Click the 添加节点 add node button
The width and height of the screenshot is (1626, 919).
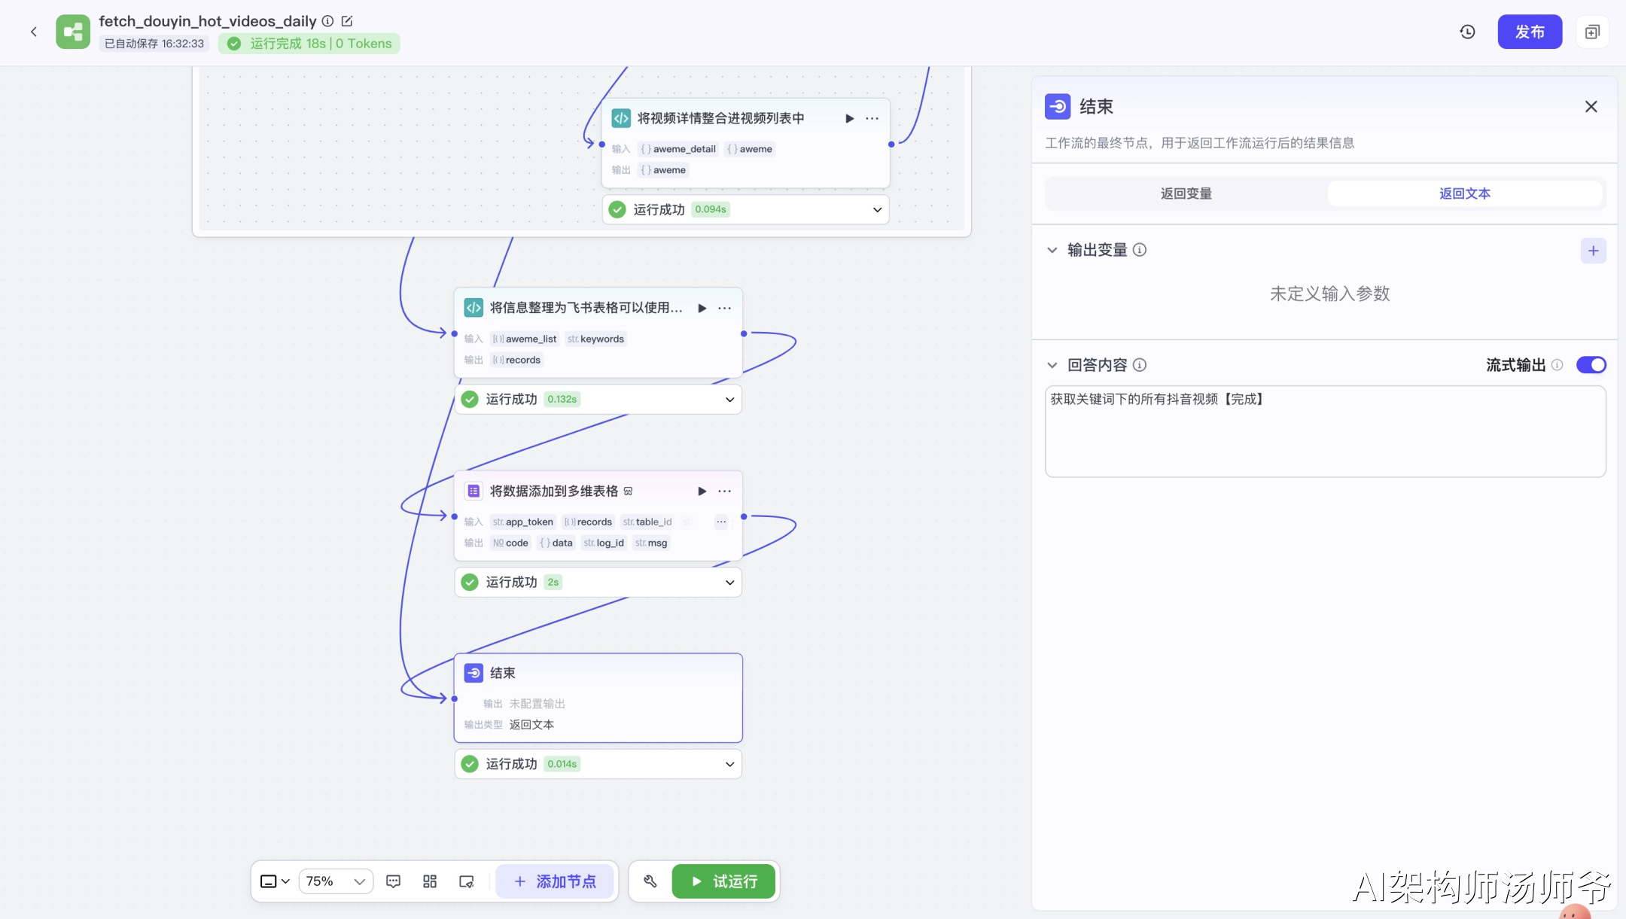click(x=555, y=881)
